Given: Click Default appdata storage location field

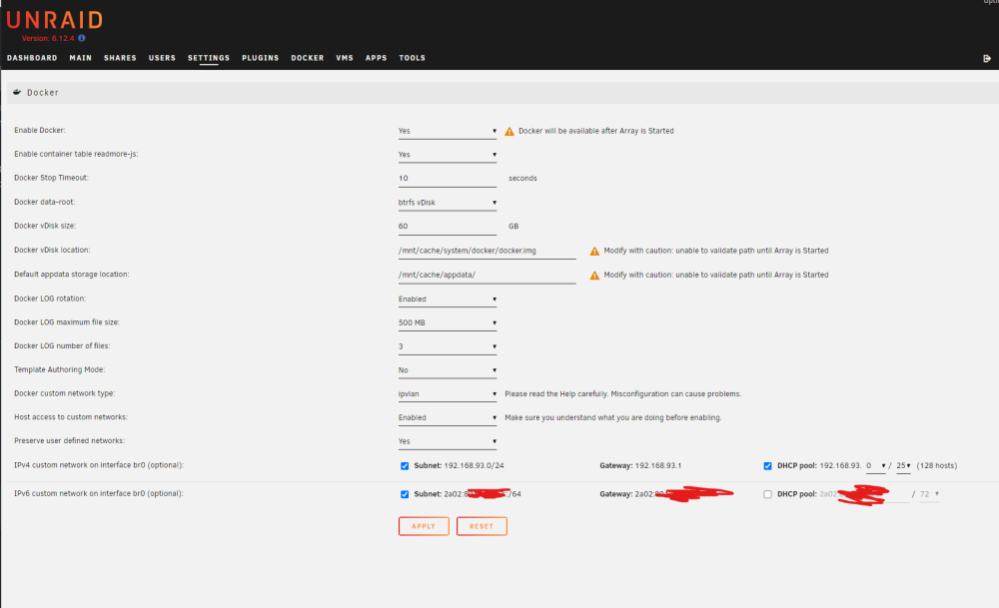Looking at the screenshot, I should [487, 275].
